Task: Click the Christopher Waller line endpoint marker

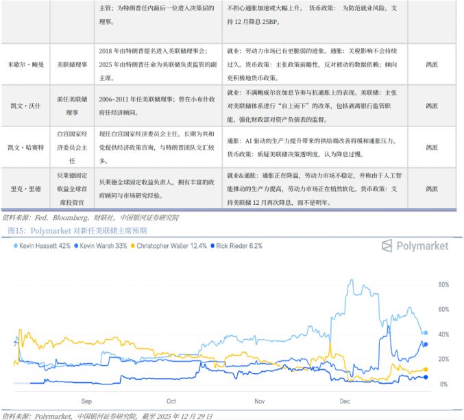Action: [425, 371]
